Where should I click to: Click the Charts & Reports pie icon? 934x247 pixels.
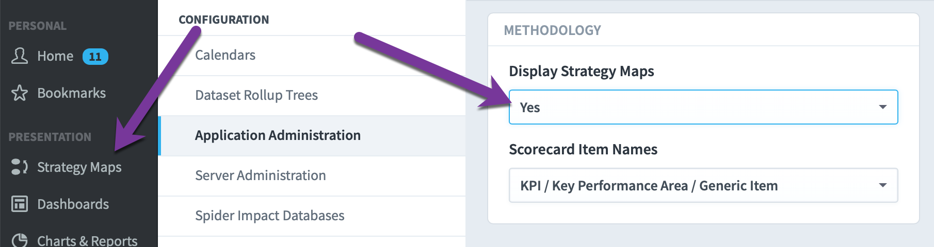click(20, 240)
